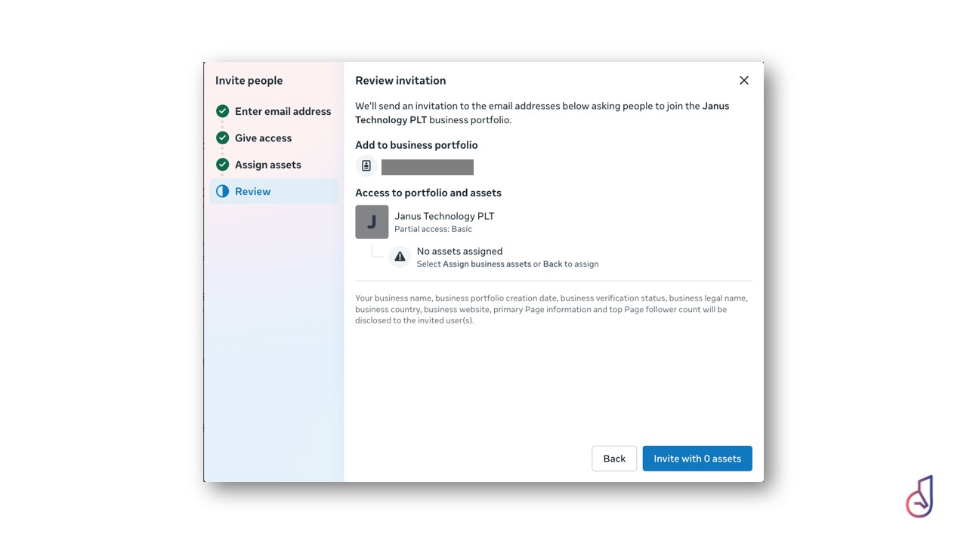Click the warning triangle icon
The image size is (967, 544).
400,257
